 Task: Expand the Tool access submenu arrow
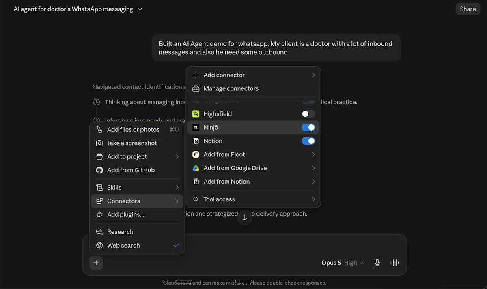pyautogui.click(x=313, y=199)
